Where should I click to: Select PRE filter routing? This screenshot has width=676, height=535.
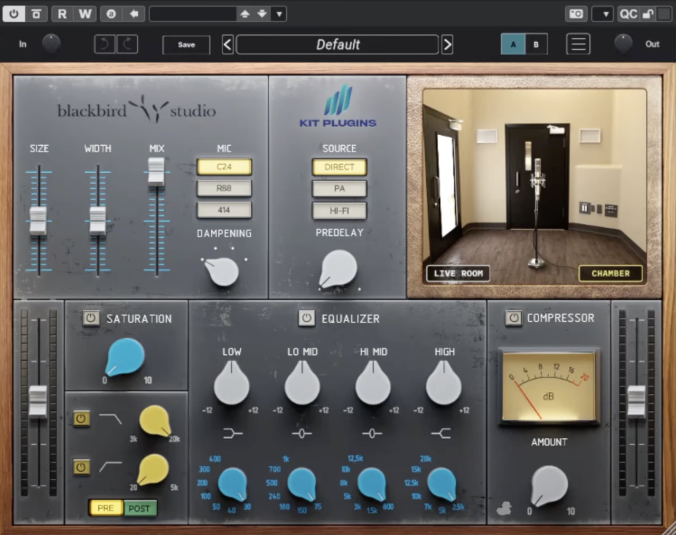(106, 508)
